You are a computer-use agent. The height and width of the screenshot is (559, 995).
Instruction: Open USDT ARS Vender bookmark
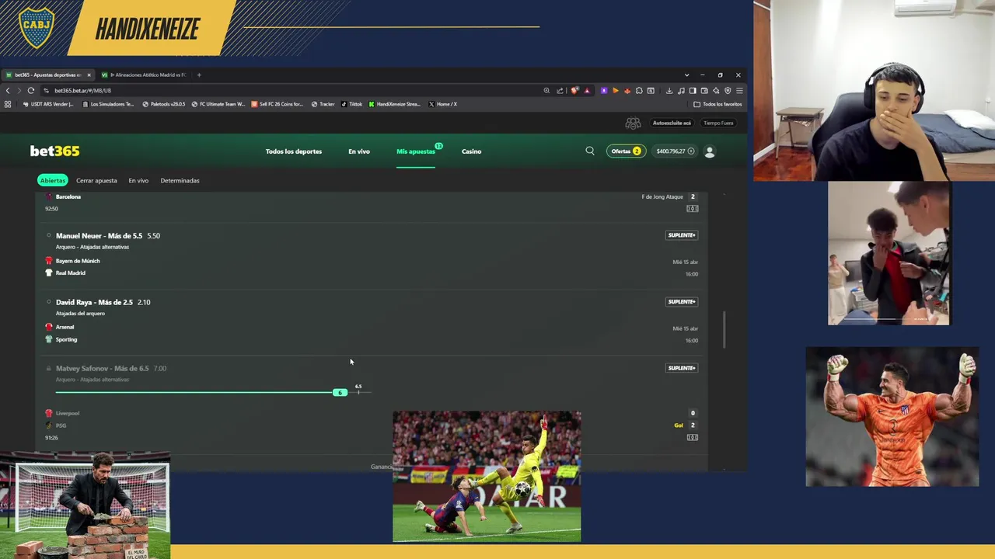pyautogui.click(x=47, y=104)
